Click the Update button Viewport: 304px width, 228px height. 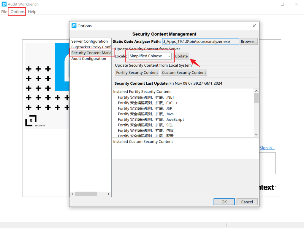[181, 56]
